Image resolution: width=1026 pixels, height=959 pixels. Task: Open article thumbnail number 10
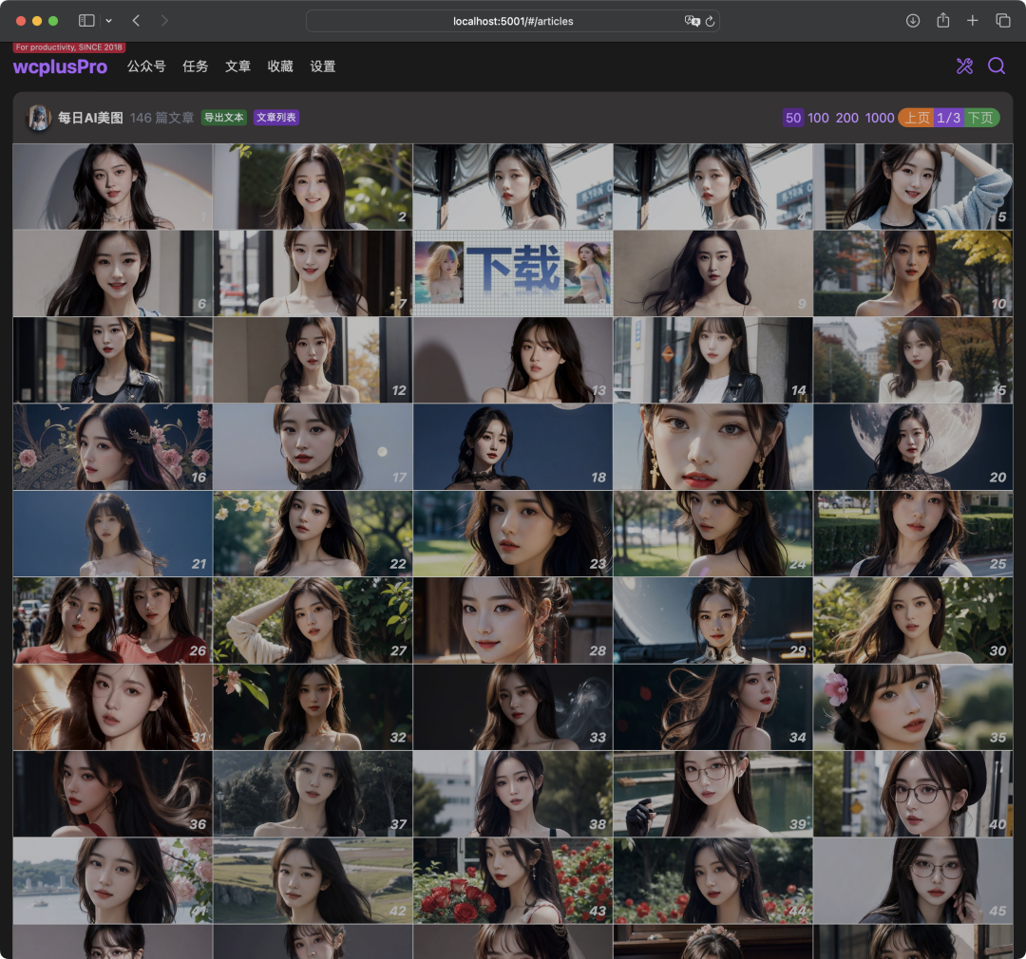point(913,273)
